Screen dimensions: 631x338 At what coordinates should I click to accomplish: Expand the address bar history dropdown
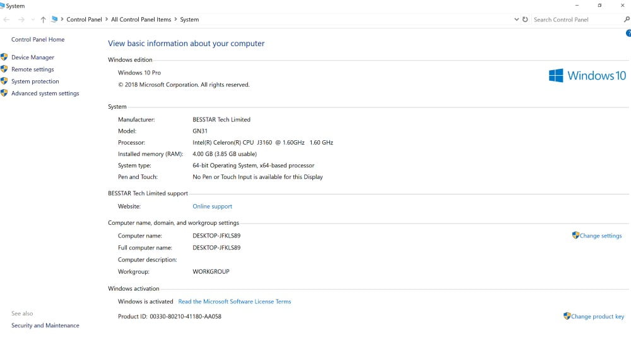[x=516, y=20]
